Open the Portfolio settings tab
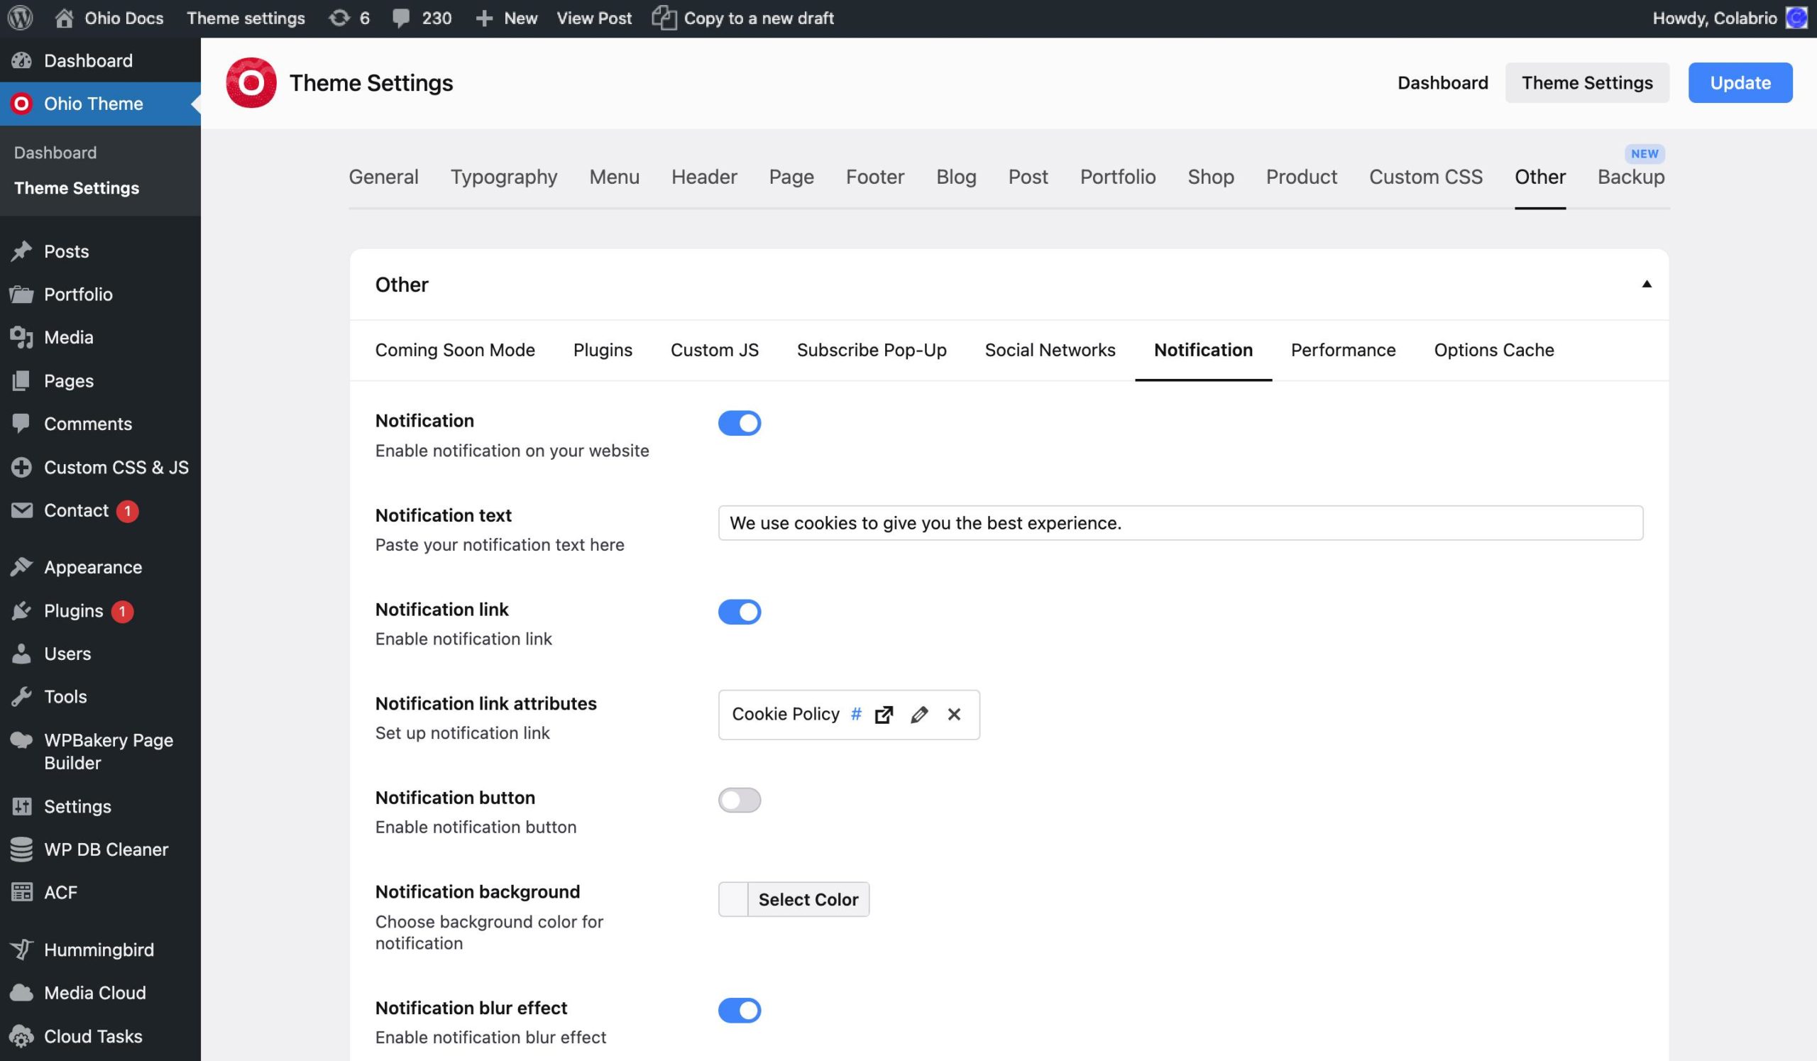 click(x=1117, y=177)
